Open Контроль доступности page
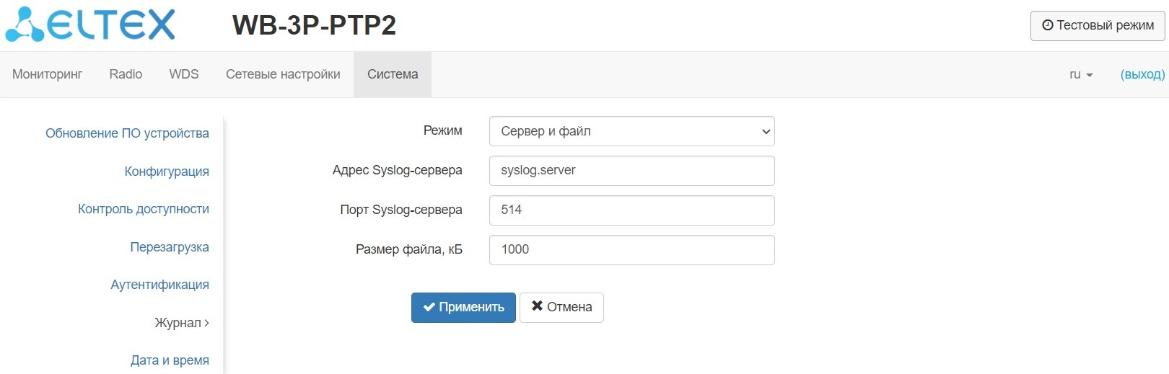The height and width of the screenshot is (374, 1169). [x=144, y=209]
